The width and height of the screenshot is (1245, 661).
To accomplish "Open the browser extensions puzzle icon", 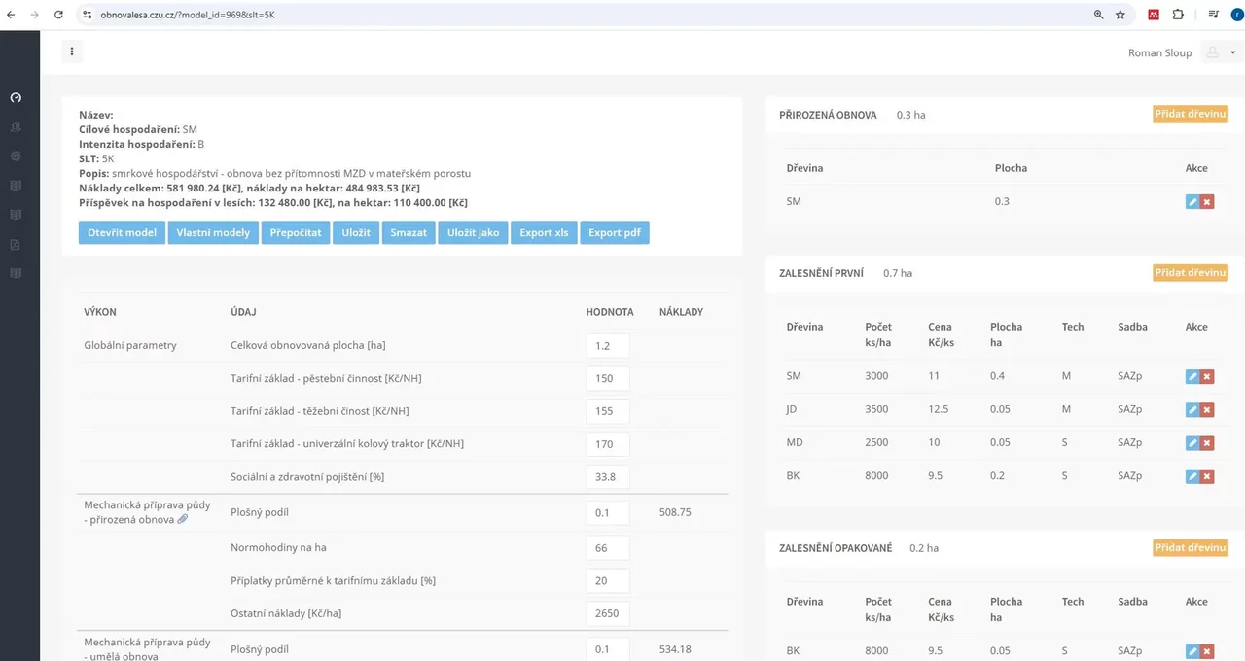I will coord(1178,15).
